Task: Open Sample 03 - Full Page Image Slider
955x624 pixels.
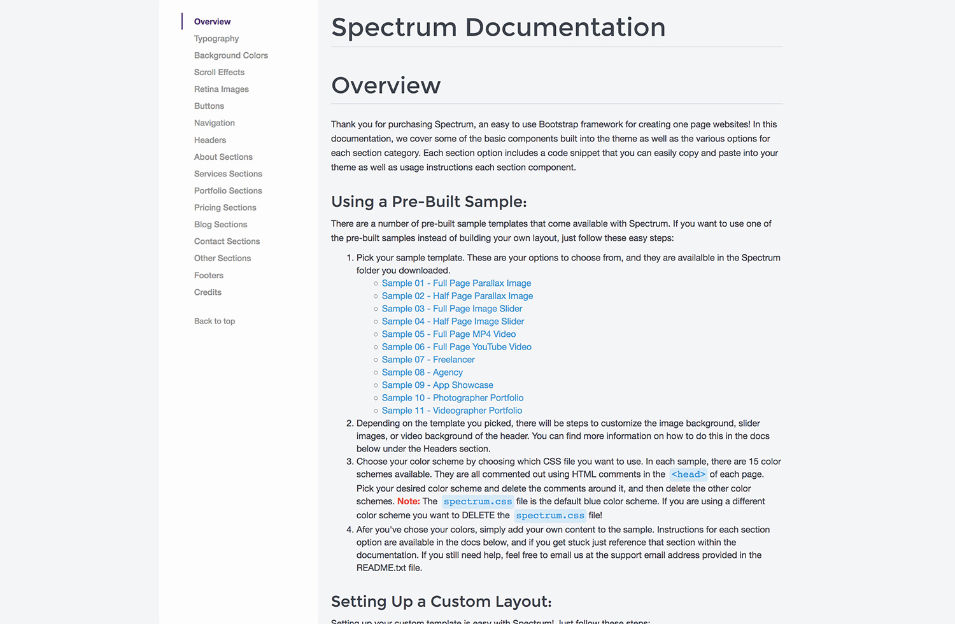Action: (x=452, y=309)
